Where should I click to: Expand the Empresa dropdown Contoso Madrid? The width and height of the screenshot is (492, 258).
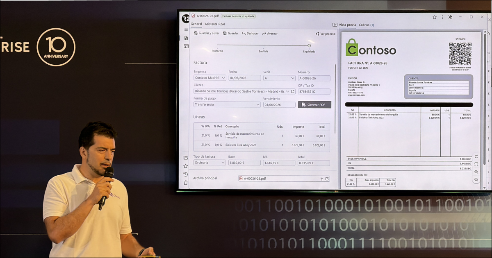[x=210, y=78]
